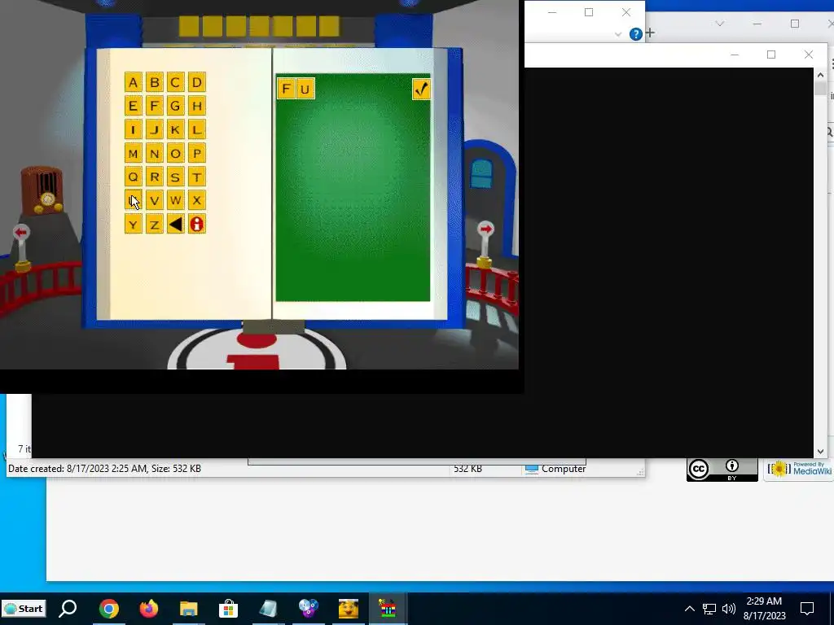Screen dimensions: 834x625
Task: Select the O letter tile
Action: [x=176, y=154]
